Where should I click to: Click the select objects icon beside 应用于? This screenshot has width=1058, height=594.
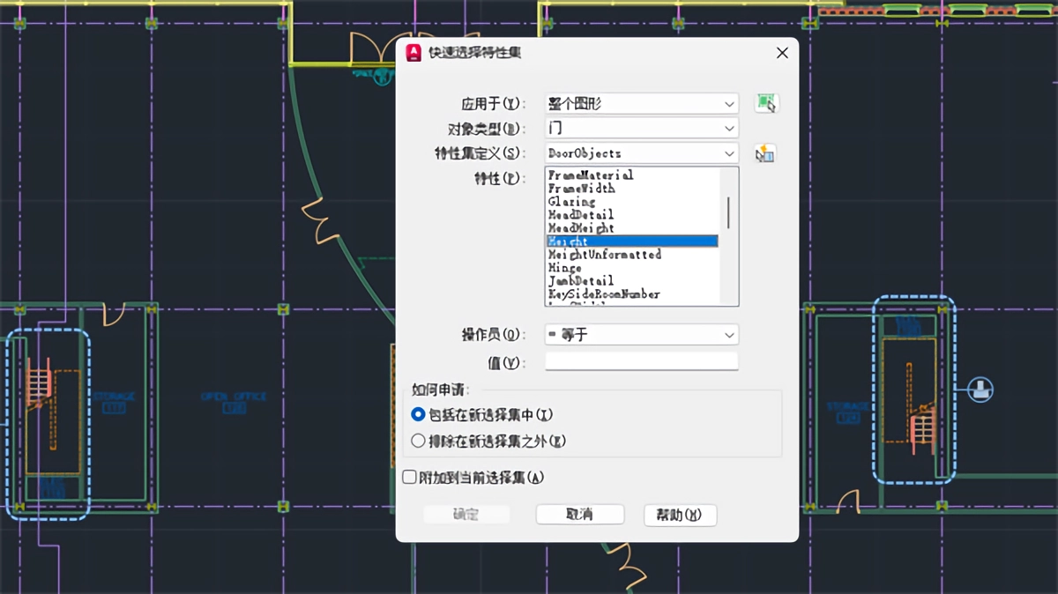point(765,103)
